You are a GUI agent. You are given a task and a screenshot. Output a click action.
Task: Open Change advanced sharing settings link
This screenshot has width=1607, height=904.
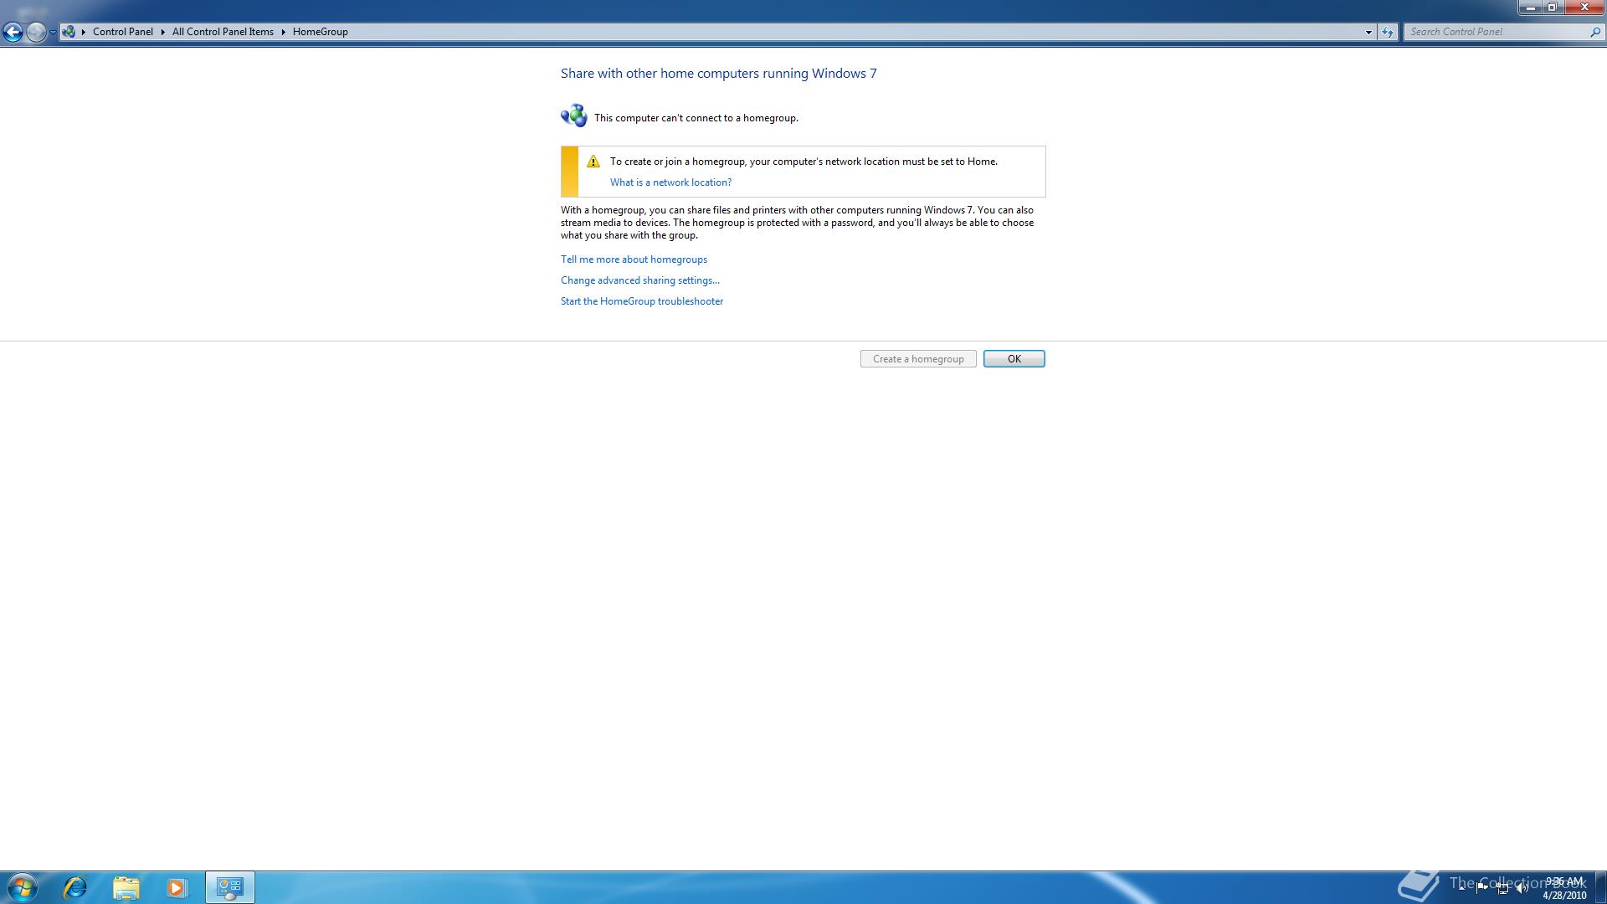[x=640, y=280]
